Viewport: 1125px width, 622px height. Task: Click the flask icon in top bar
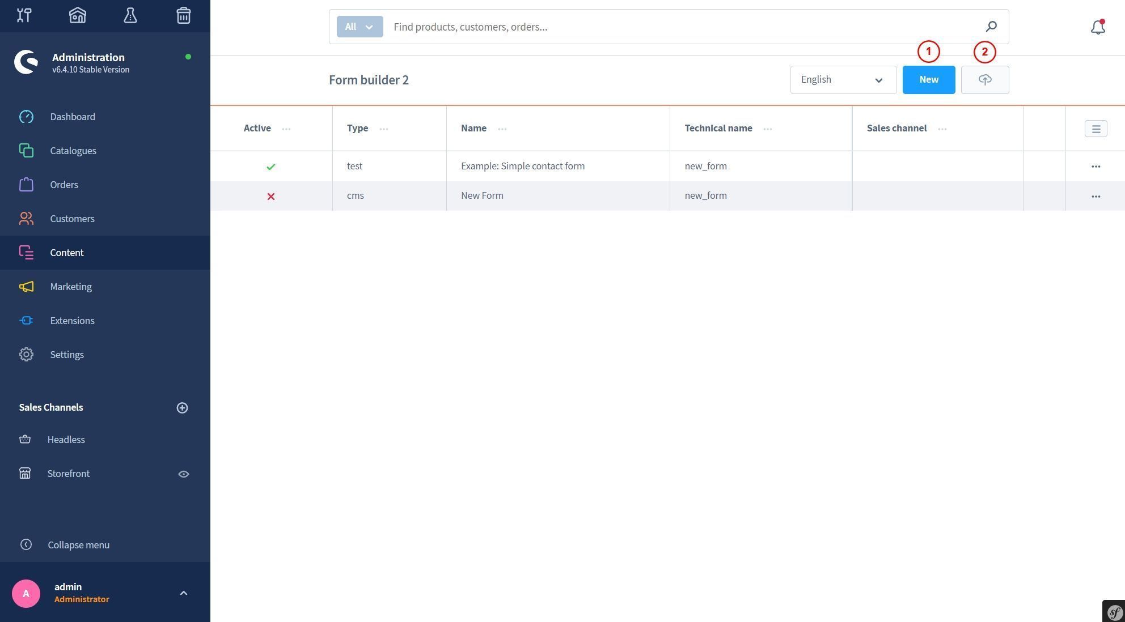pos(130,15)
